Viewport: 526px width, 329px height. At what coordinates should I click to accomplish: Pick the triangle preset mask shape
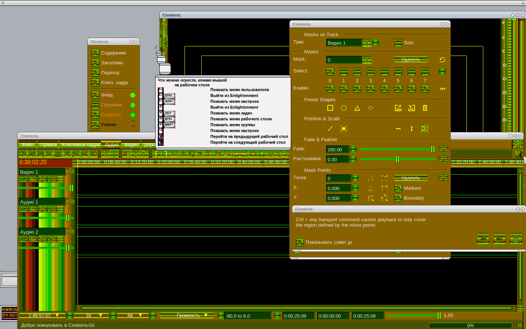click(x=357, y=108)
